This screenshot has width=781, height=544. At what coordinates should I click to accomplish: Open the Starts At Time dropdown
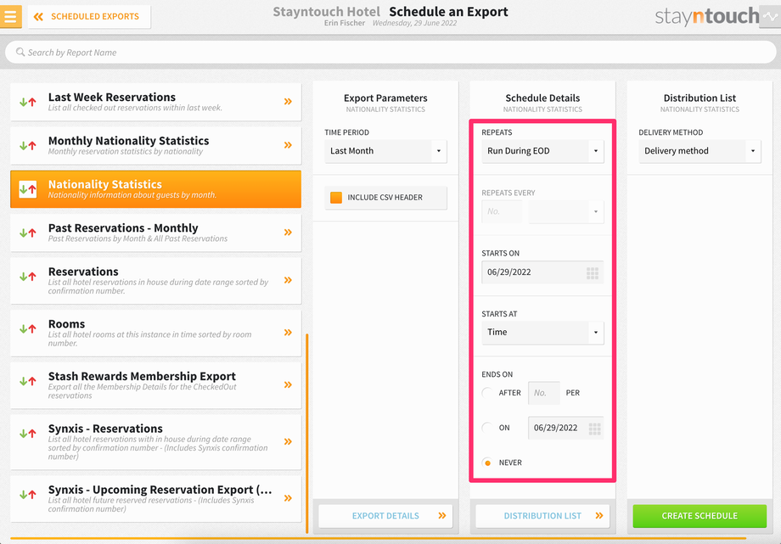(542, 333)
